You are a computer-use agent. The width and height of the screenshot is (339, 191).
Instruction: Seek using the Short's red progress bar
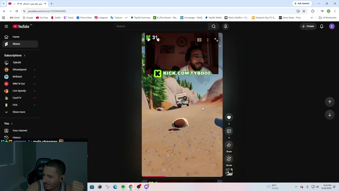click(x=182, y=176)
